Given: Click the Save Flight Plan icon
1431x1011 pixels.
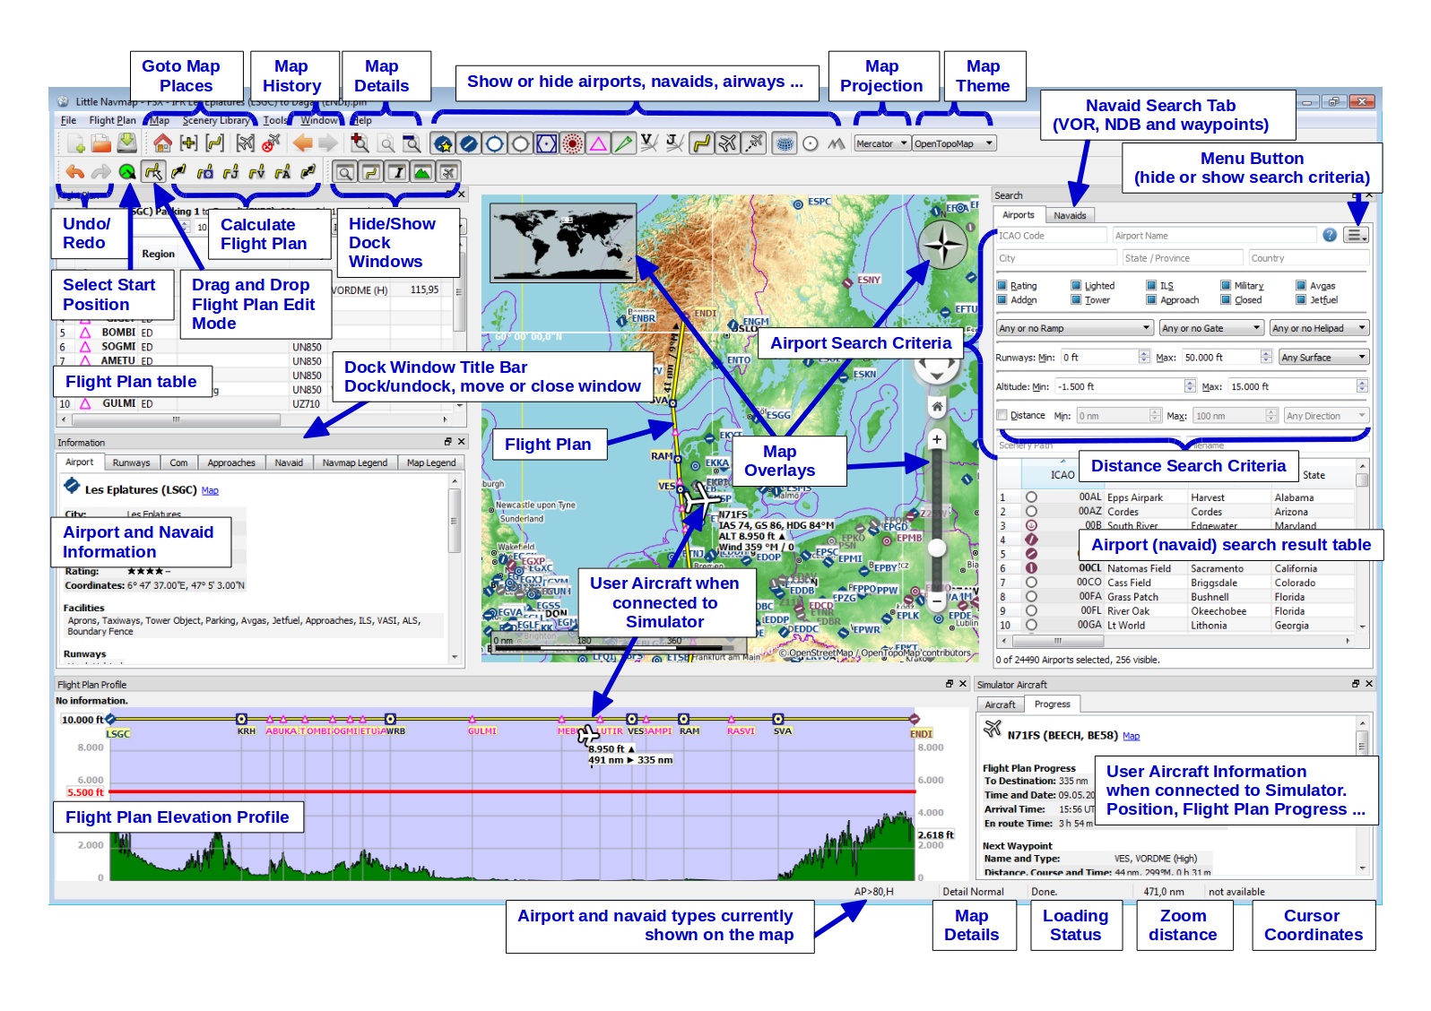Looking at the screenshot, I should (126, 143).
